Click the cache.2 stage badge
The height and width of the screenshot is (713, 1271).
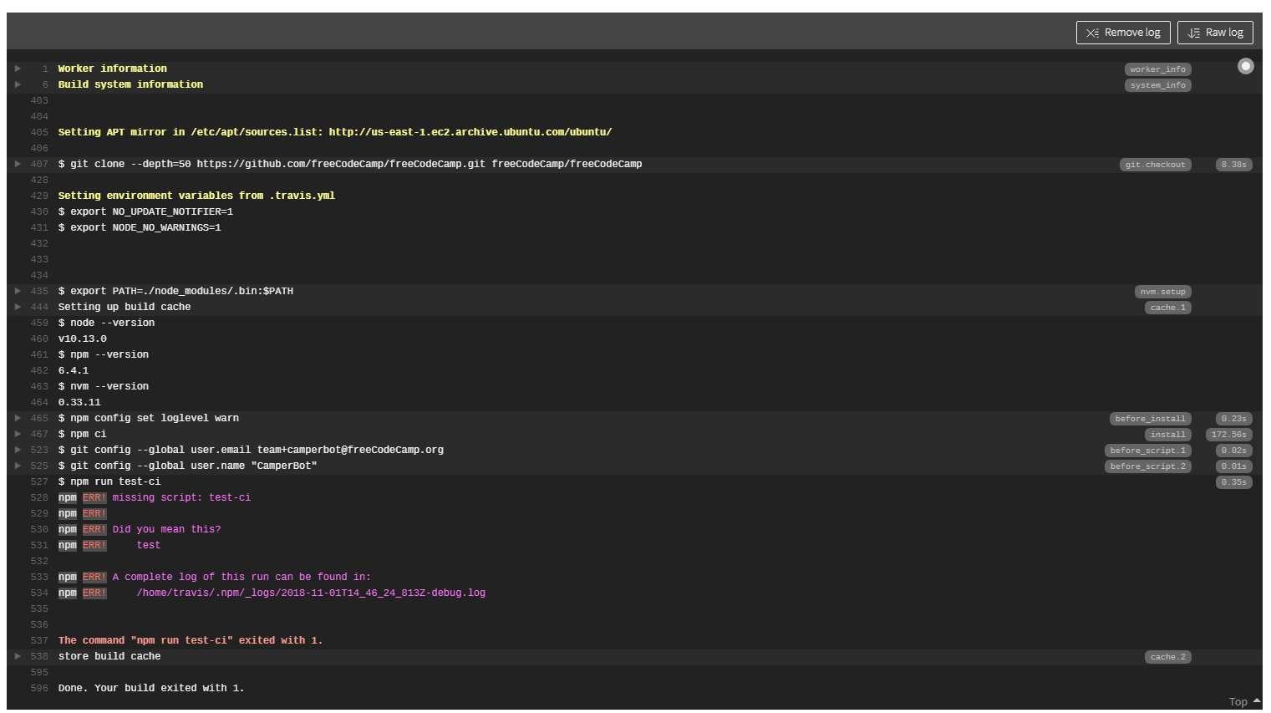click(x=1167, y=656)
